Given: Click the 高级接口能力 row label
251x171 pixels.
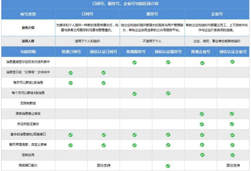Looking at the screenshot, I should [x=28, y=165].
